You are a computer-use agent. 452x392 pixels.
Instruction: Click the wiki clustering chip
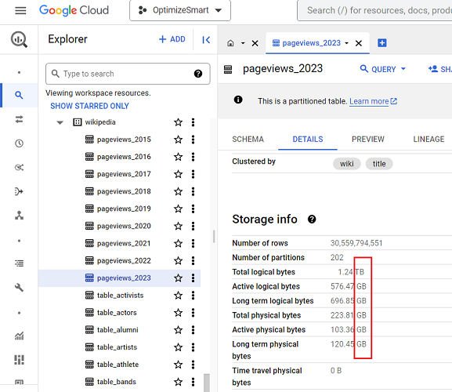346,164
